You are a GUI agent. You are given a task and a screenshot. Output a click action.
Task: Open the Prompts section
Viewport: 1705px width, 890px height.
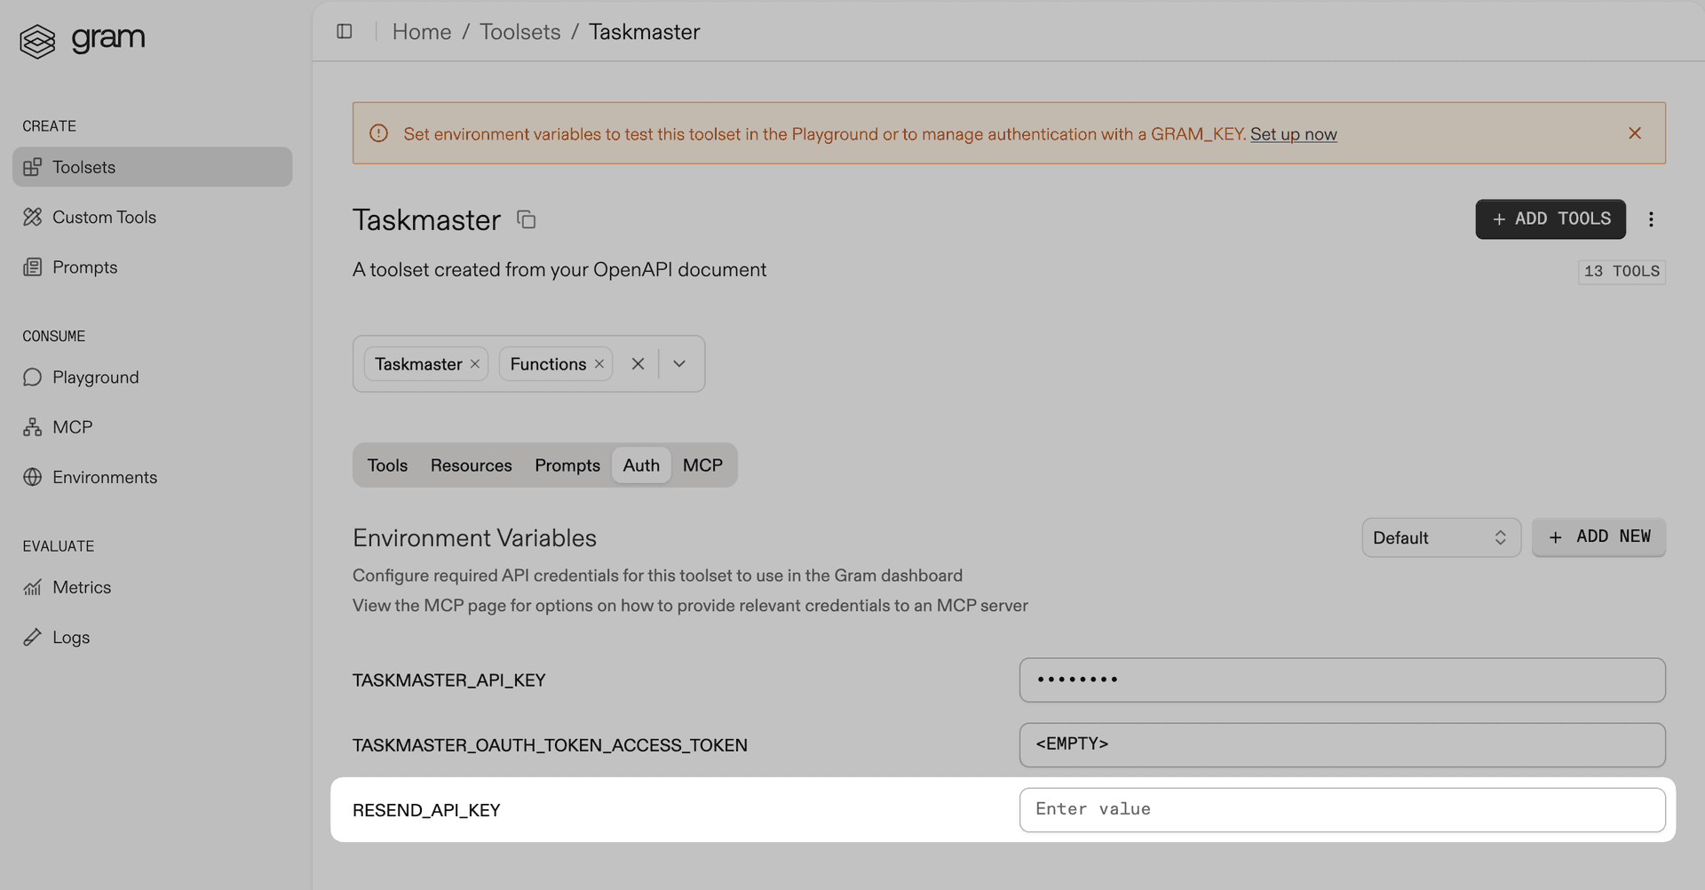84,266
